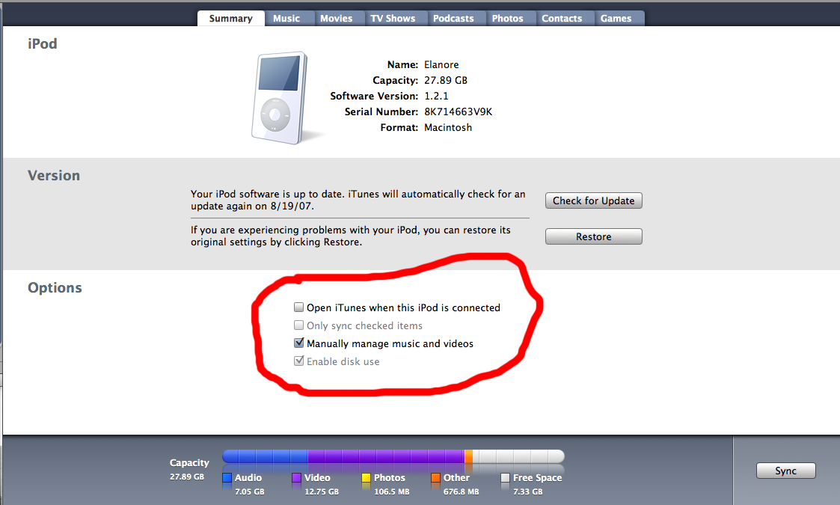Open the Photos tab
This screenshot has height=505, width=840.
(508, 18)
